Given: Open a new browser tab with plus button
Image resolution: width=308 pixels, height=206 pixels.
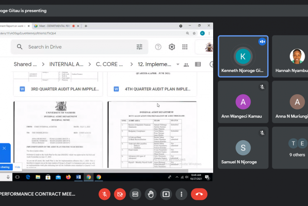Looking at the screenshot, I should click(86, 26).
